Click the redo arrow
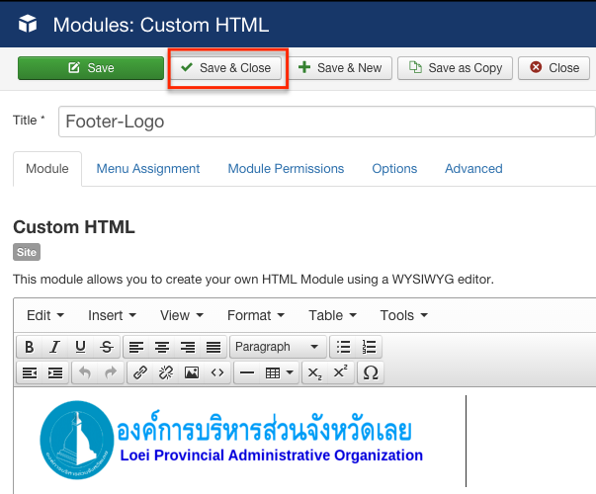 [111, 373]
